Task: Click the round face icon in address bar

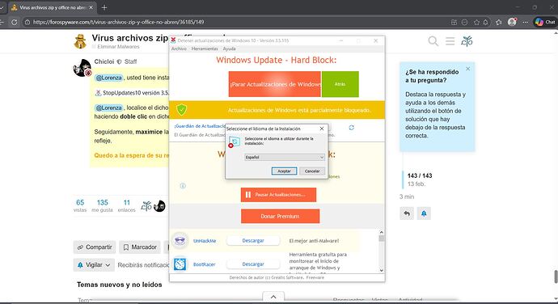Action: [464, 22]
